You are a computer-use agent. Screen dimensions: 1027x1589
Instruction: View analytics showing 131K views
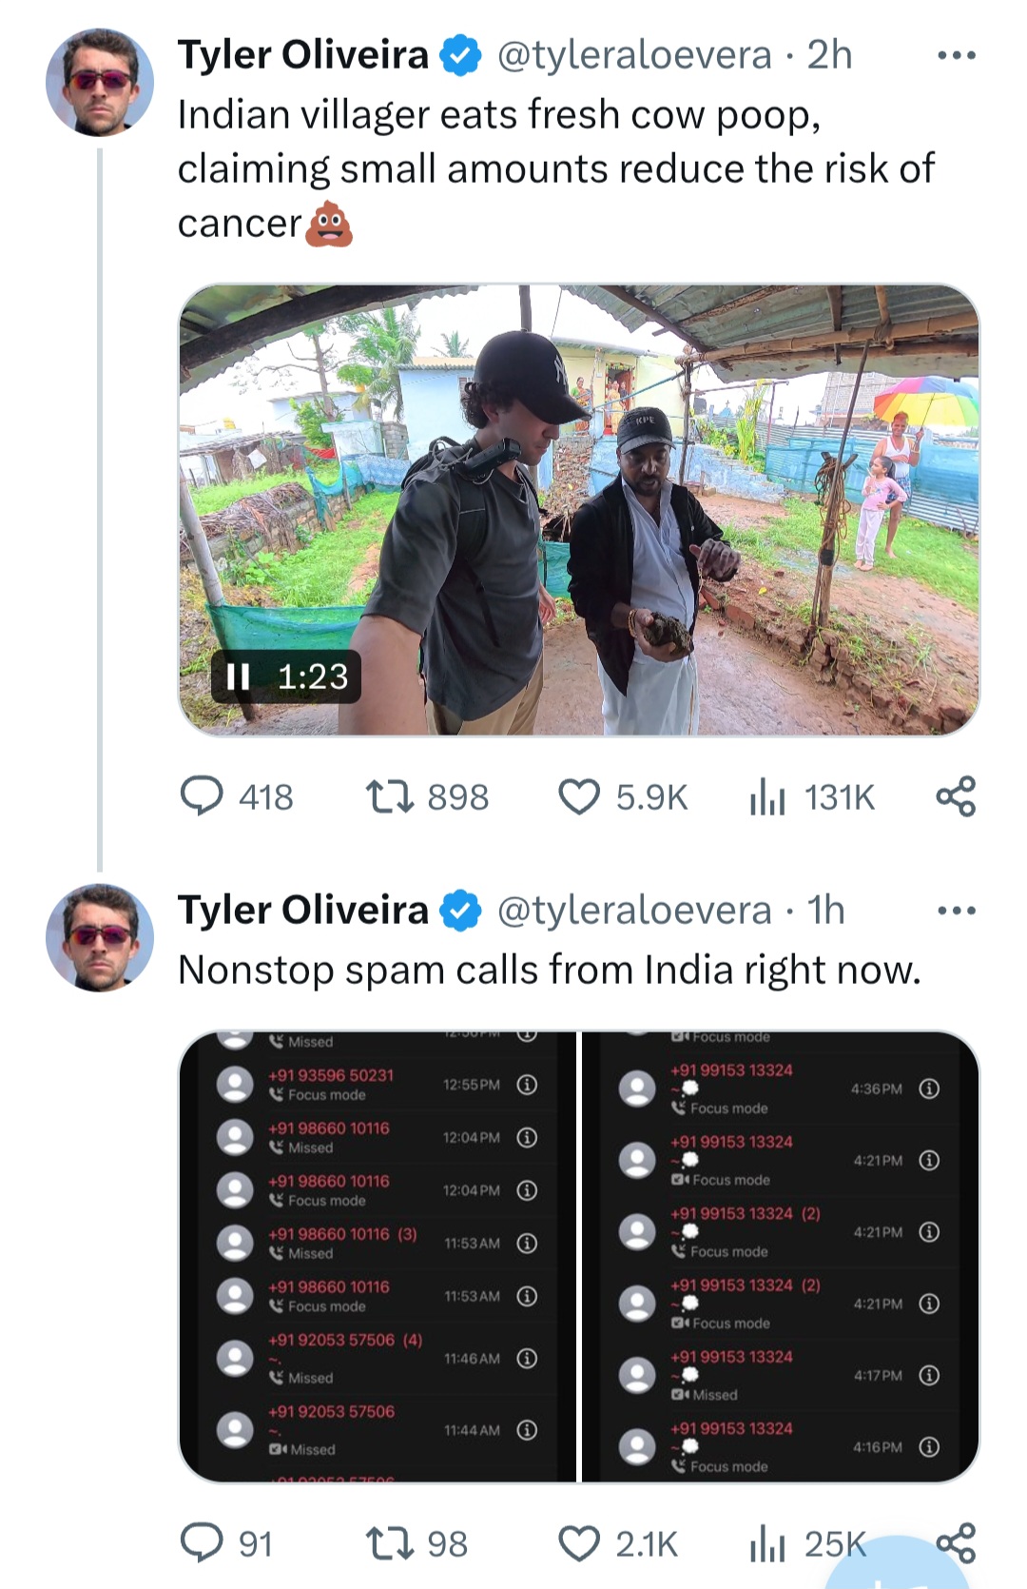tap(767, 796)
